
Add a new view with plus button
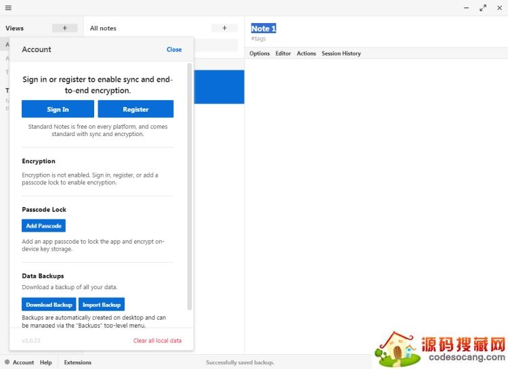pyautogui.click(x=65, y=28)
